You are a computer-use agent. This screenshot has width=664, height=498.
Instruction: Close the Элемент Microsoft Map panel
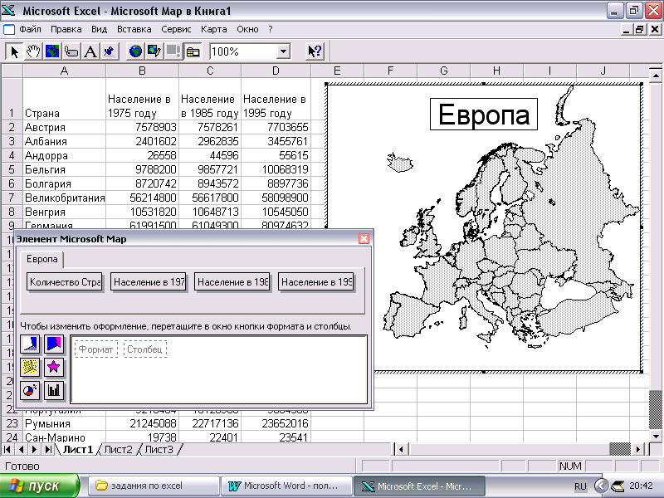364,239
